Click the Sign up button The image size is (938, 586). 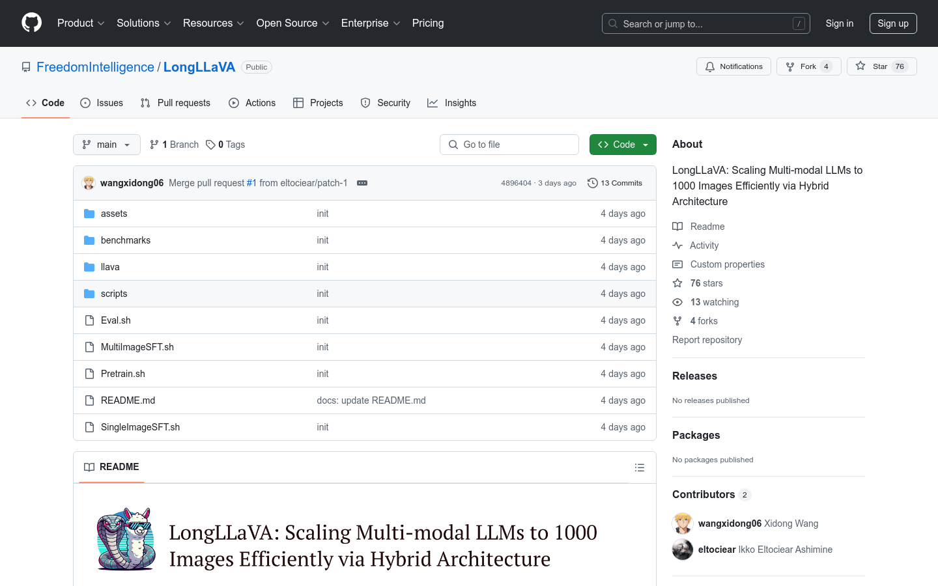893,23
